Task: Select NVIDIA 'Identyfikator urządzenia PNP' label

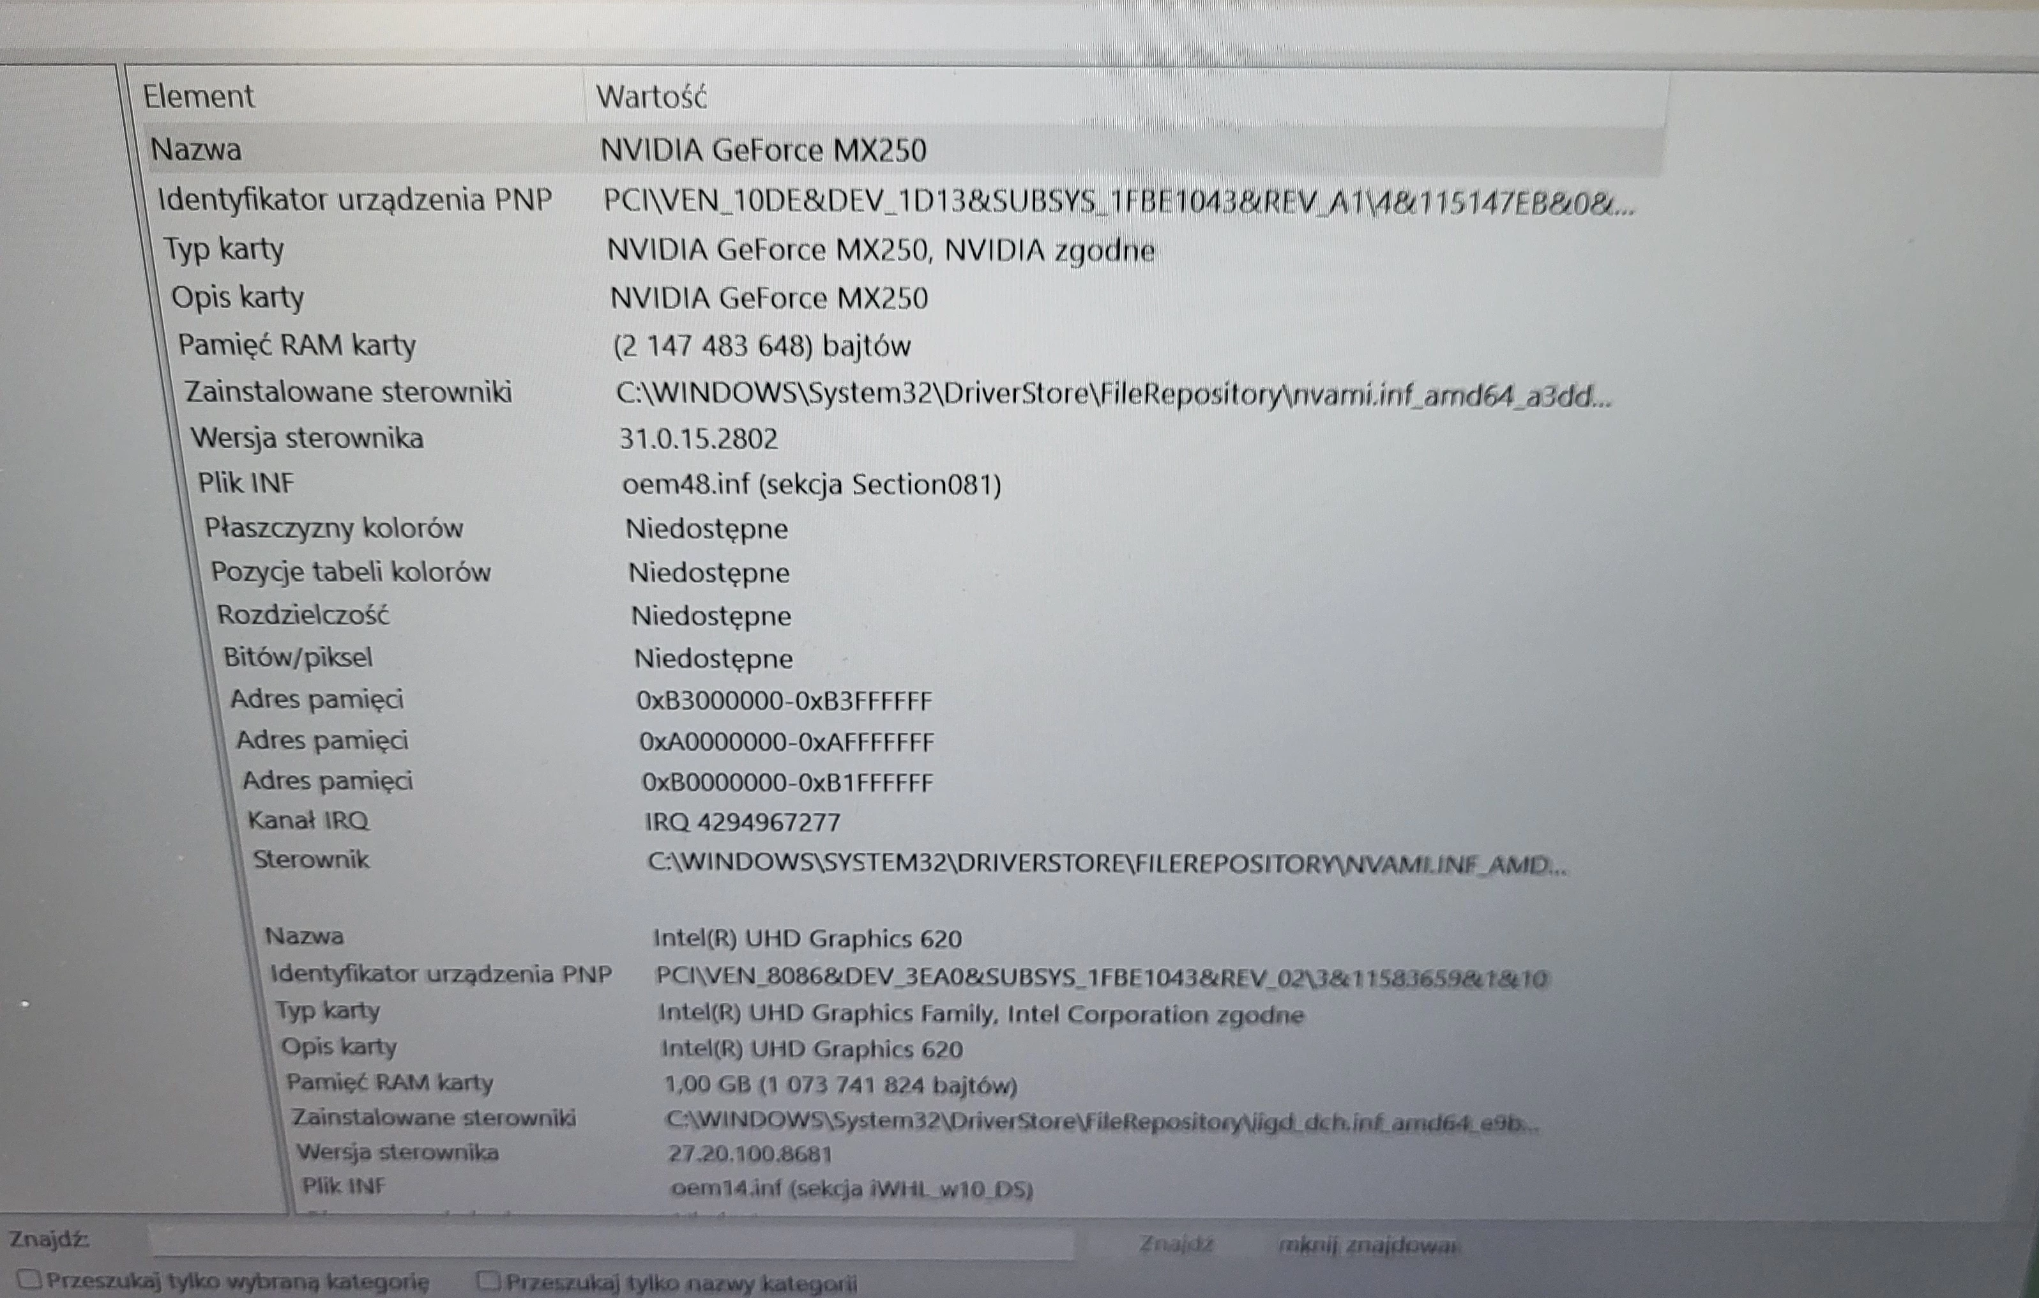Action: 355,200
